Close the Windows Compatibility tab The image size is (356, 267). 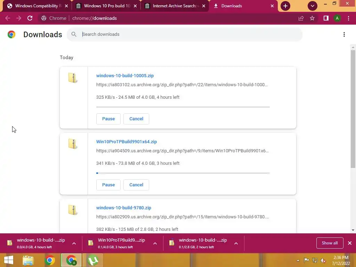click(x=66, y=6)
